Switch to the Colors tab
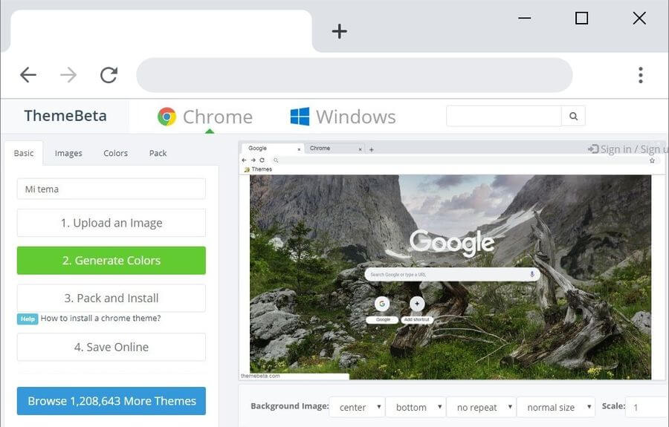This screenshot has height=427, width=669. coord(116,153)
